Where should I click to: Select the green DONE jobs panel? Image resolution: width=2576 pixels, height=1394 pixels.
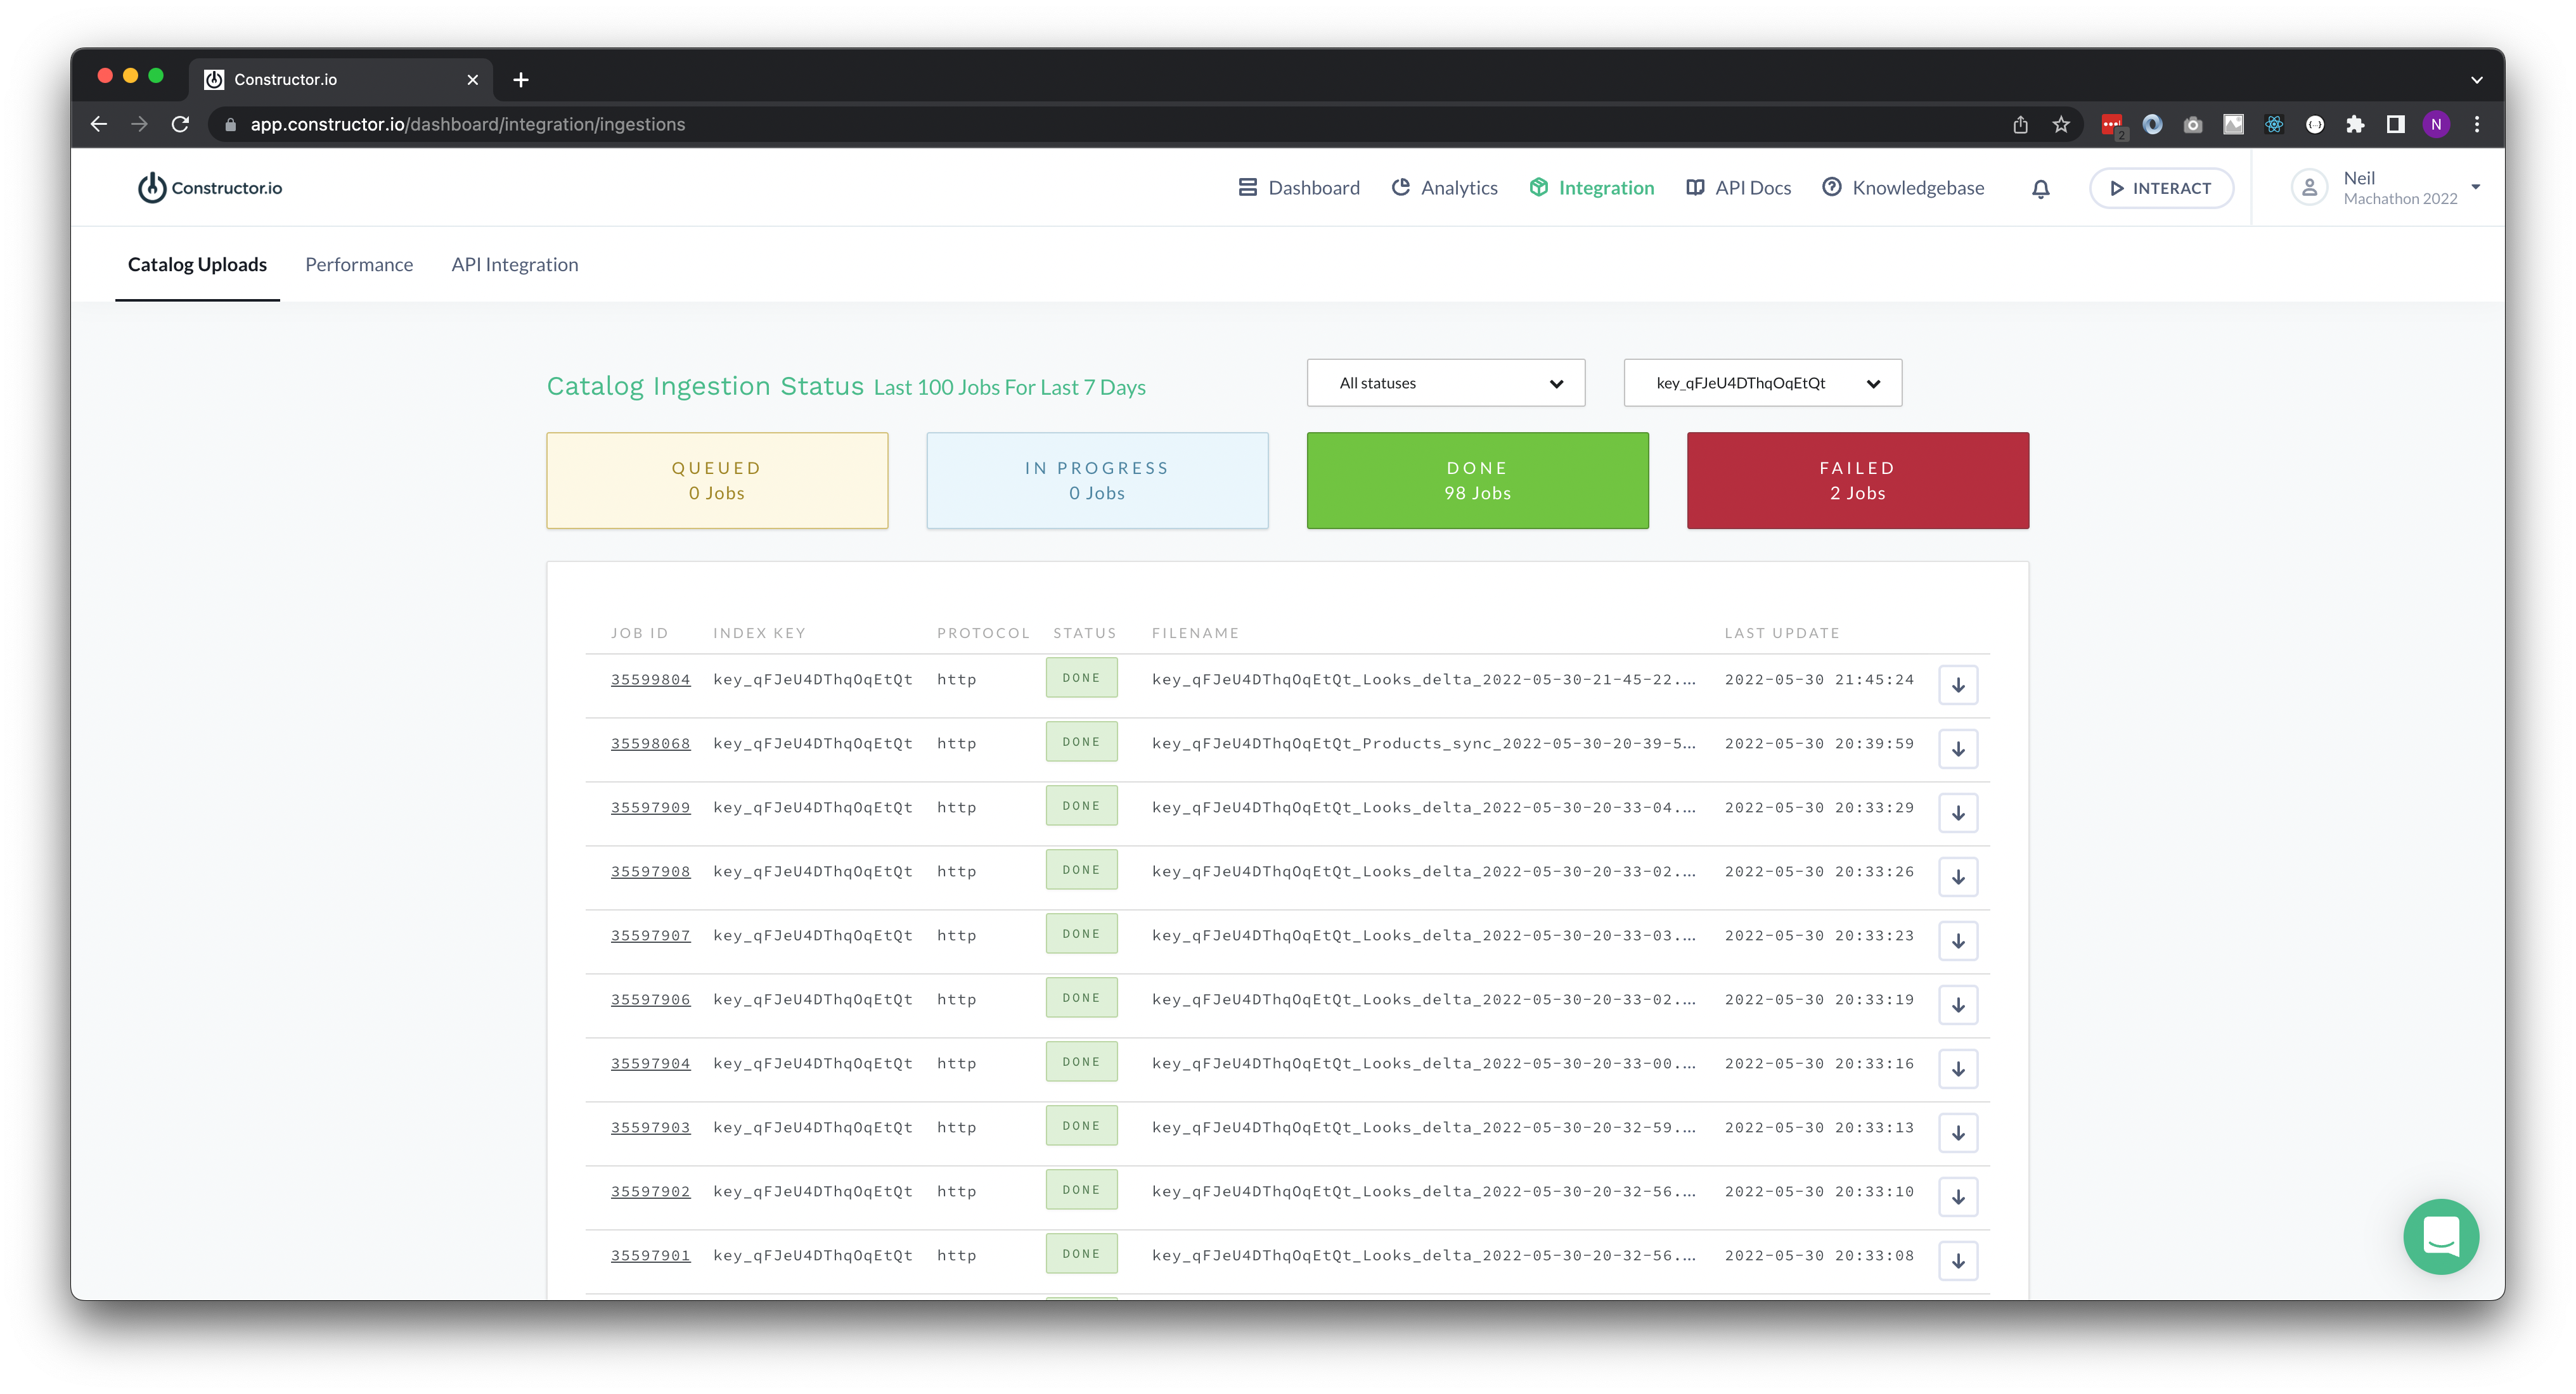(x=1477, y=480)
